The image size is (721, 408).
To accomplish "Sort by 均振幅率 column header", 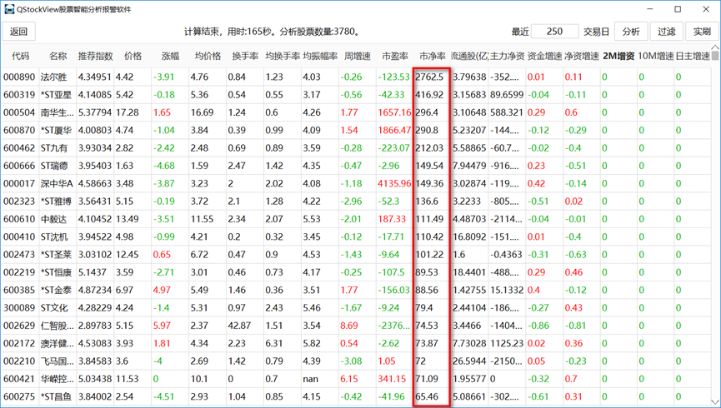I will click(x=320, y=56).
